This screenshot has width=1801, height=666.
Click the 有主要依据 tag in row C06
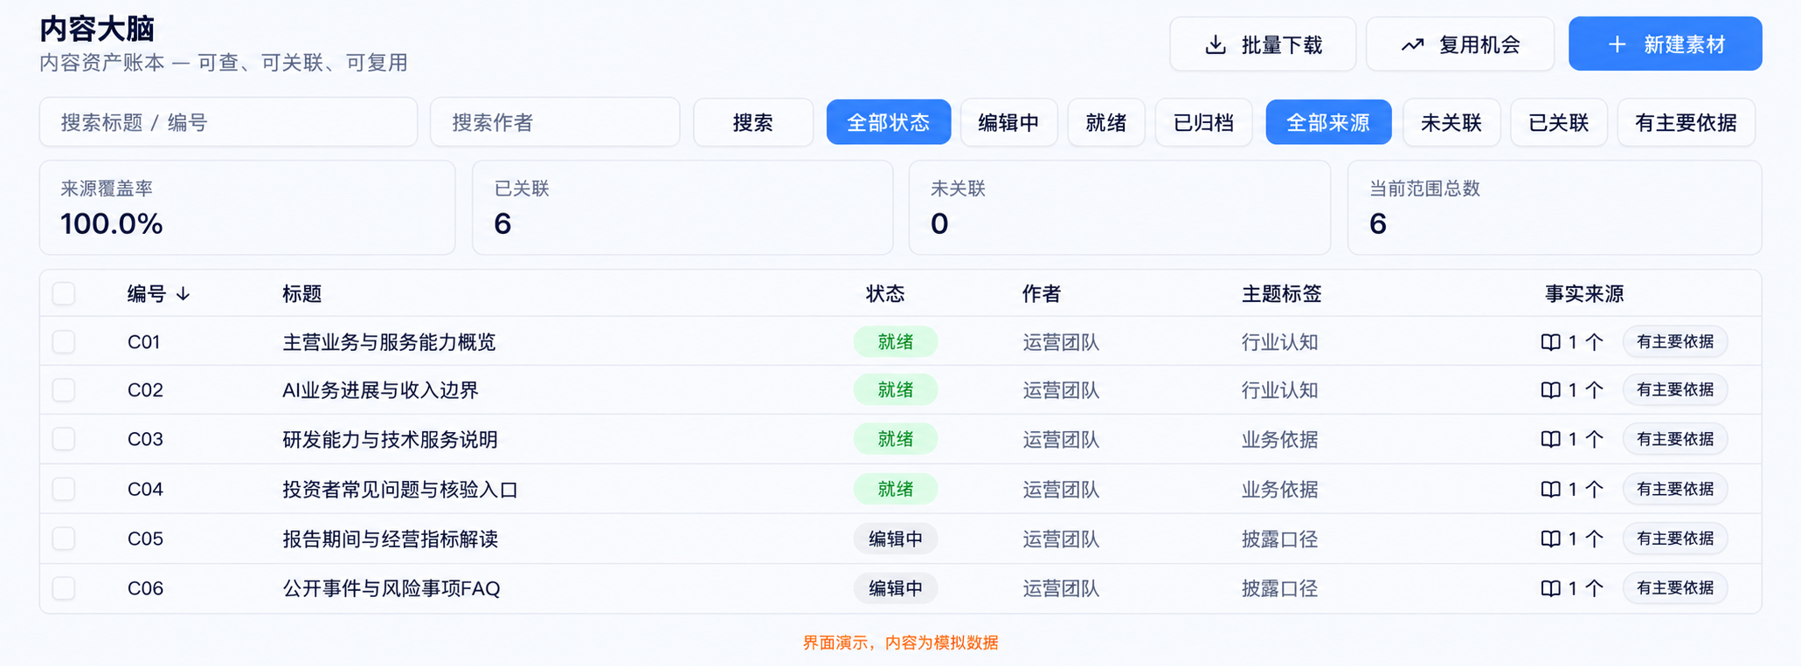(1675, 588)
